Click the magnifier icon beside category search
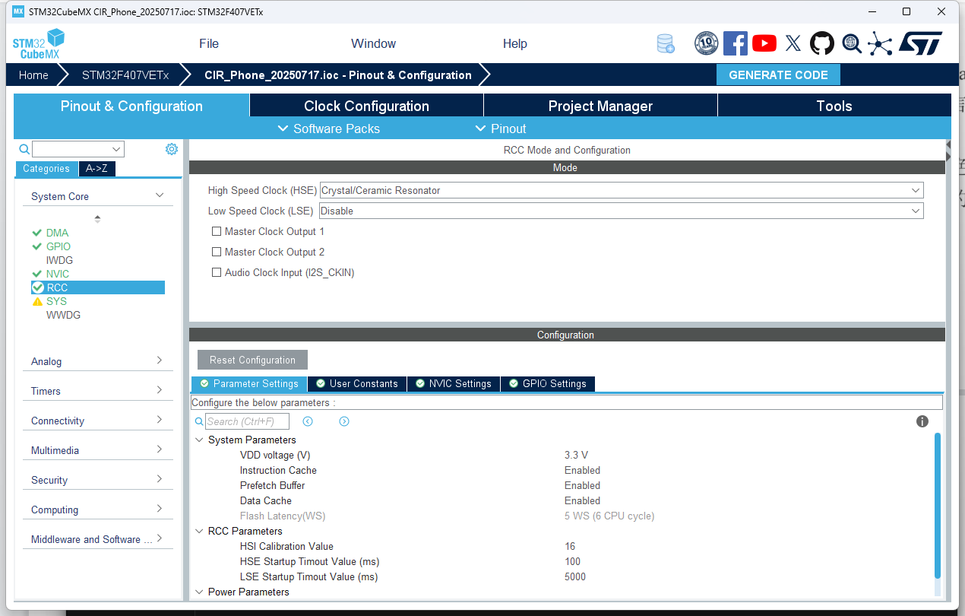Viewport: 965px width, 616px height. 24,149
